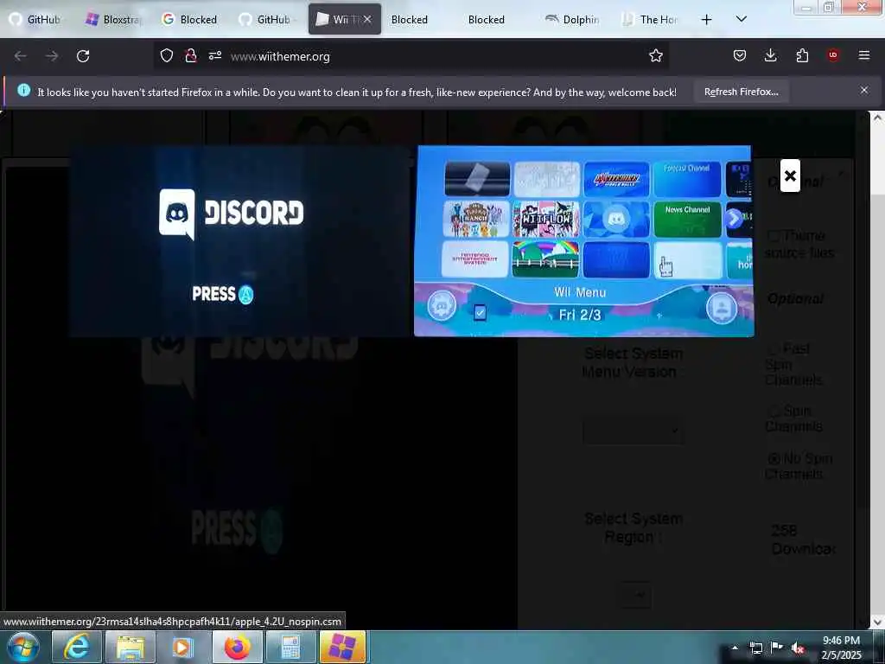The width and height of the screenshot is (885, 664).
Task: Open the Firefox application menu
Action: (864, 55)
